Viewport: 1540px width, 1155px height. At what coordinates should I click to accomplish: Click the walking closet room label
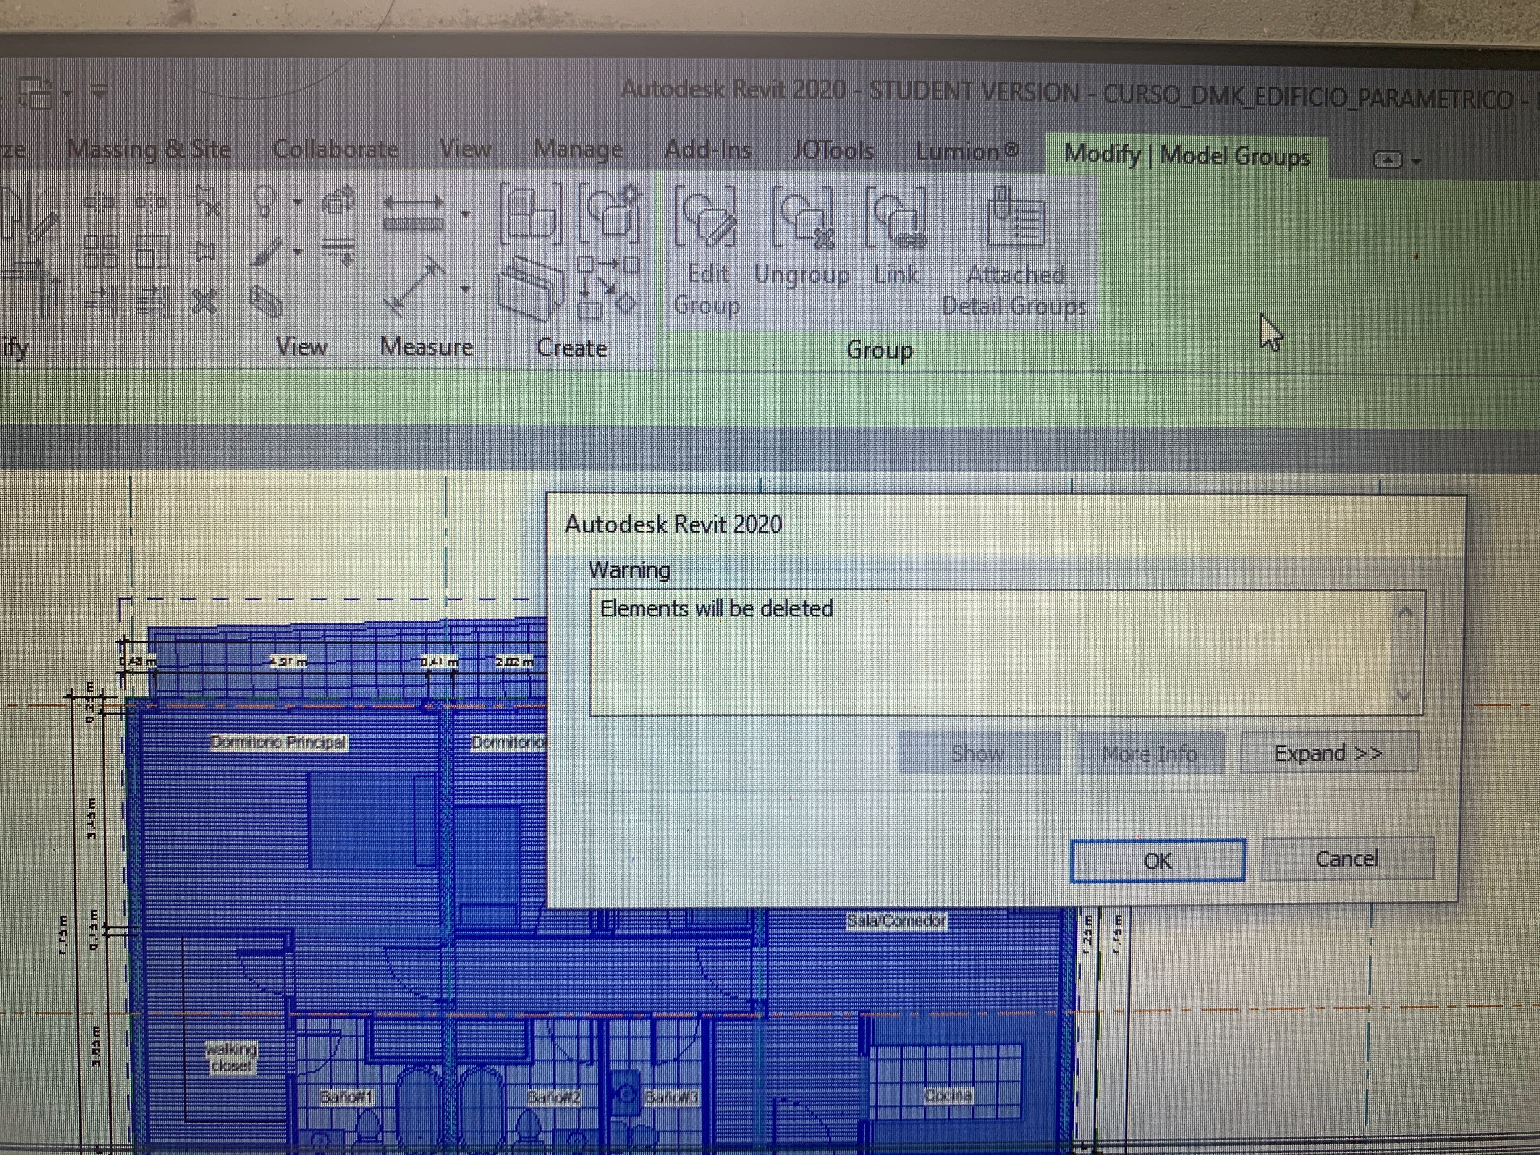(x=232, y=1057)
